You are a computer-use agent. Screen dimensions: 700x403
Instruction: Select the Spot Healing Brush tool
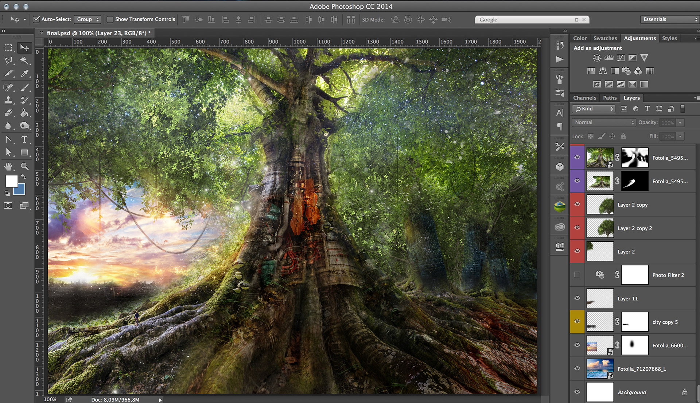[x=8, y=87]
